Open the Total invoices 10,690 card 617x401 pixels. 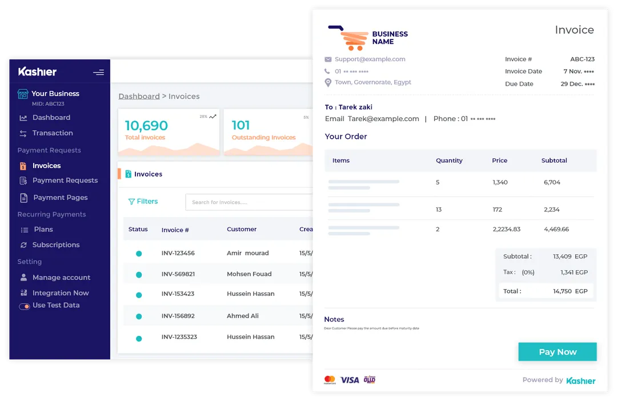[169, 132]
